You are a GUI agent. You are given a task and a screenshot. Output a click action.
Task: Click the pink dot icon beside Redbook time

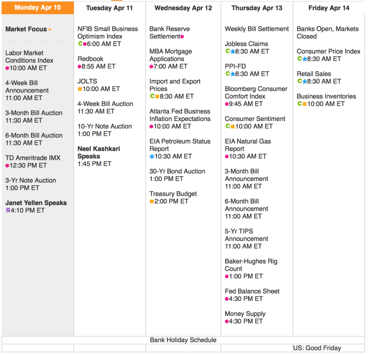click(x=80, y=66)
